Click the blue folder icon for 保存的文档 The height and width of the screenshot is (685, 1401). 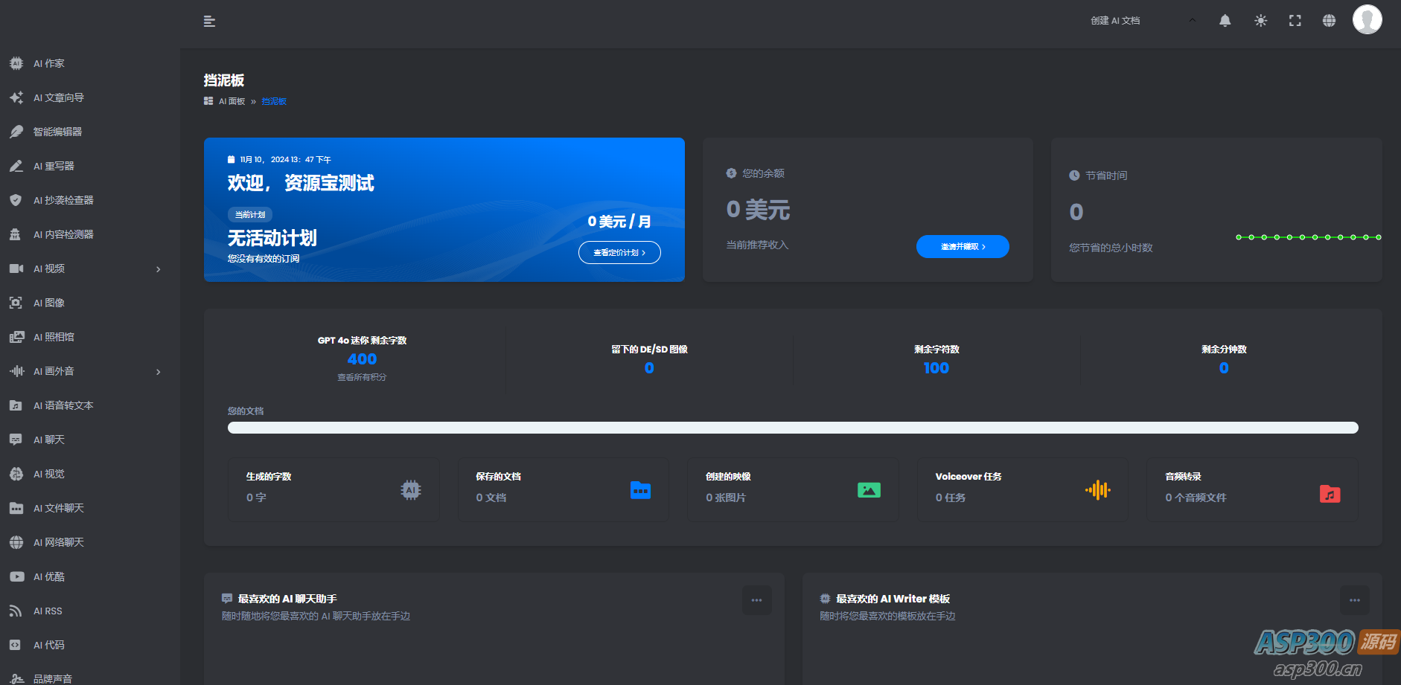tap(640, 490)
